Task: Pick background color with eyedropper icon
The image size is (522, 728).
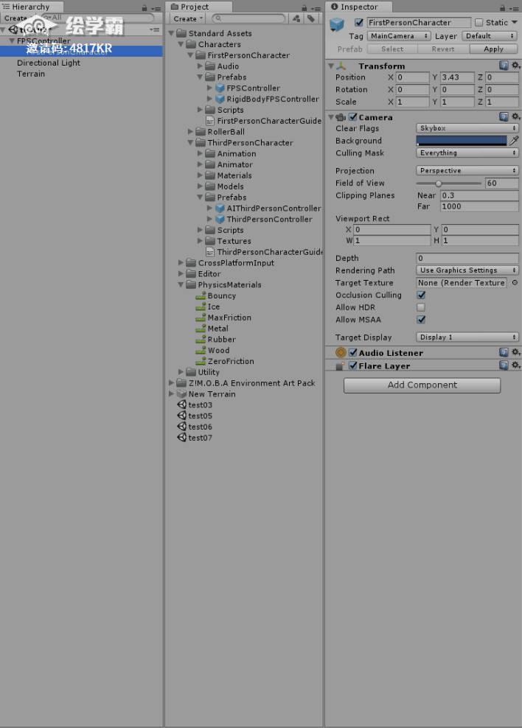Action: pos(514,140)
